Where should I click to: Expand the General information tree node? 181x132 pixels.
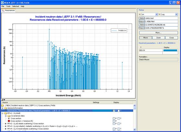click(x=2, y=108)
